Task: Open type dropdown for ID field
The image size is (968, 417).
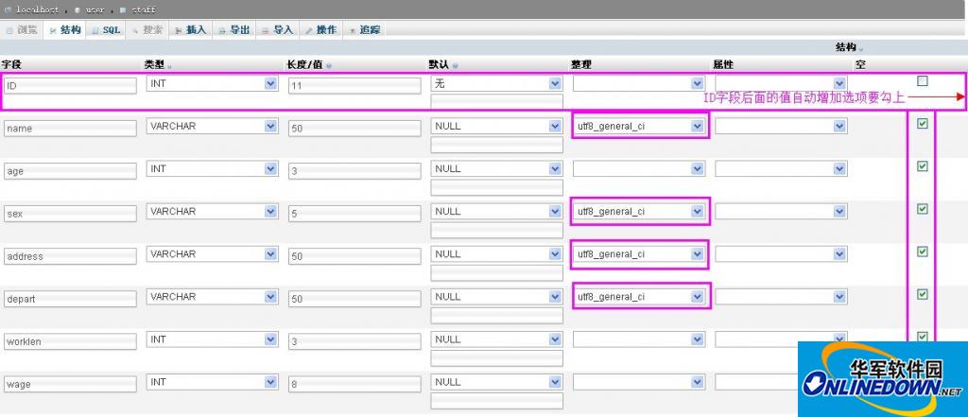Action: 212,83
